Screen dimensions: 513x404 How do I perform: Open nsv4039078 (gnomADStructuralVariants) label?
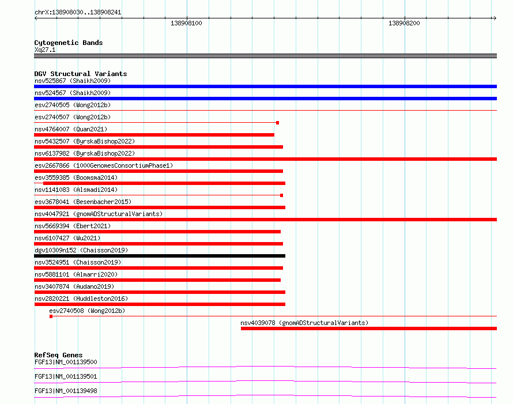tap(304, 323)
